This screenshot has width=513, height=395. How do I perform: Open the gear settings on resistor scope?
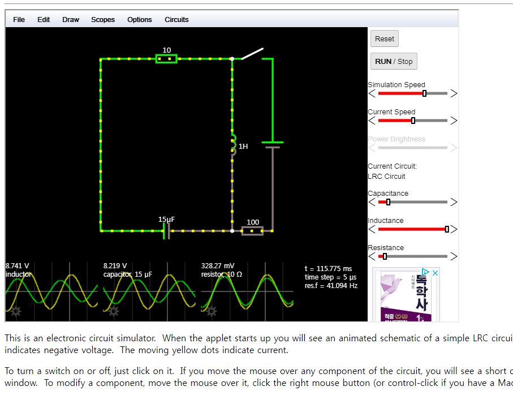(x=212, y=311)
